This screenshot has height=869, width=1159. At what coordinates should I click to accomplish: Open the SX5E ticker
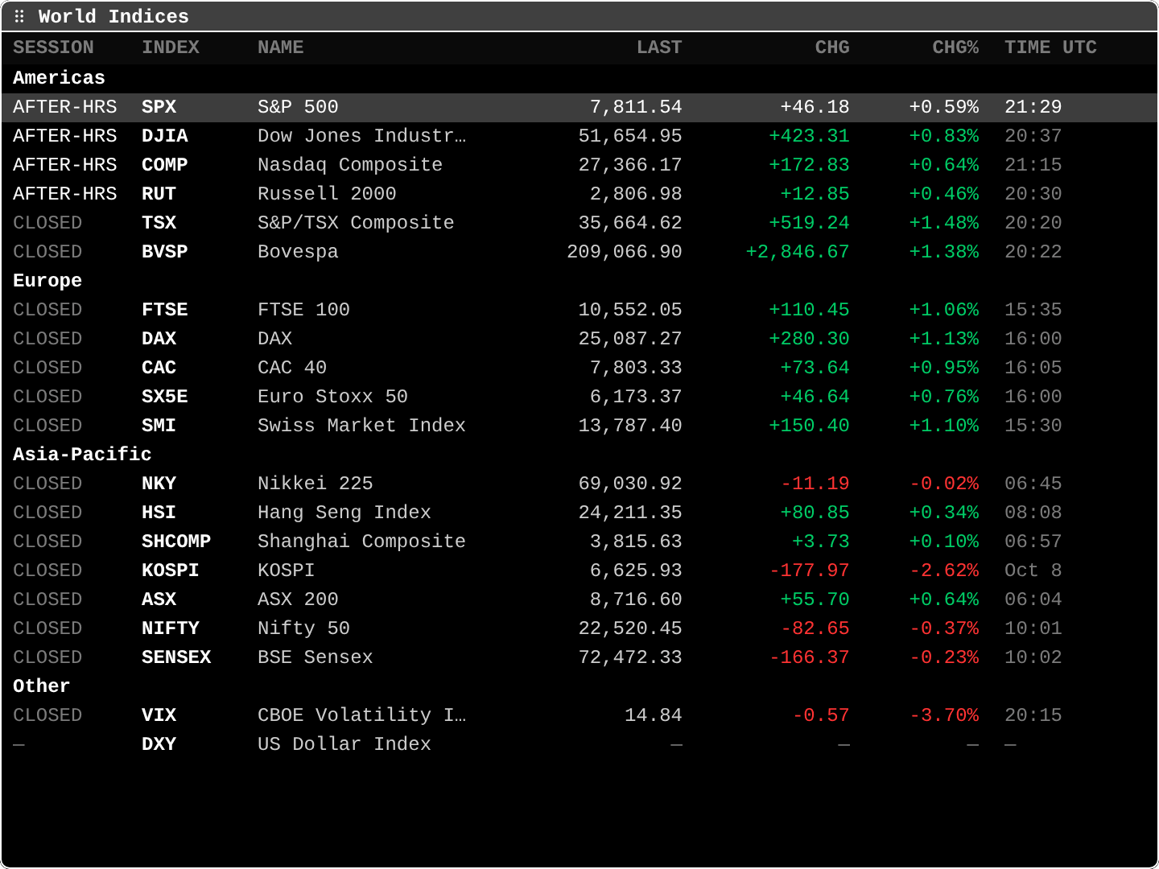click(x=165, y=397)
